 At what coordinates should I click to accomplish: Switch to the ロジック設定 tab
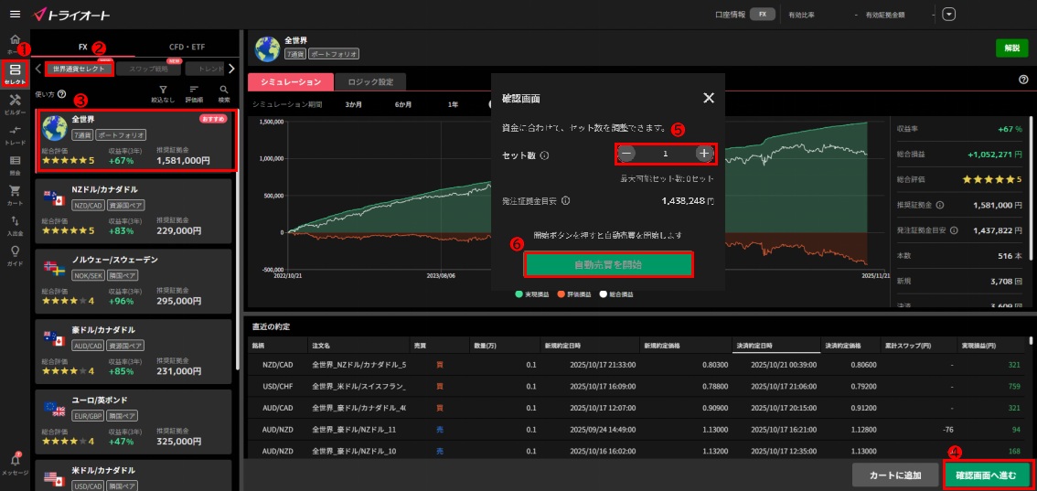click(x=370, y=82)
